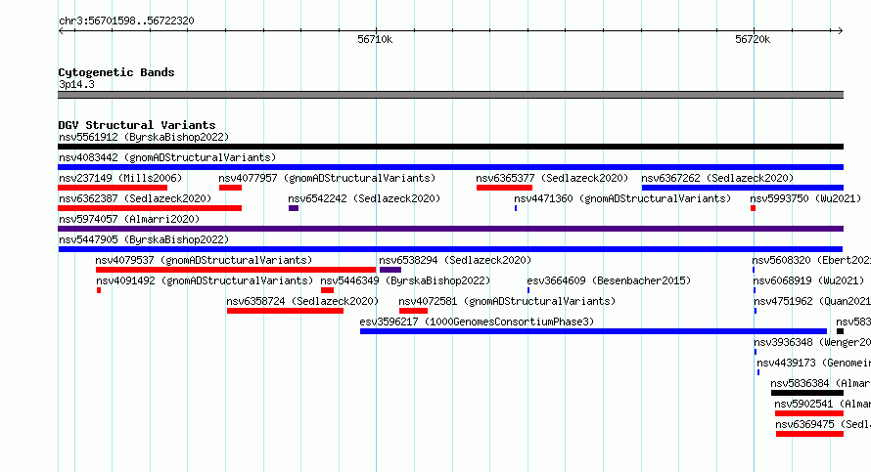Click the Cytogenetic Bands track title
The height and width of the screenshot is (472, 871).
point(116,72)
